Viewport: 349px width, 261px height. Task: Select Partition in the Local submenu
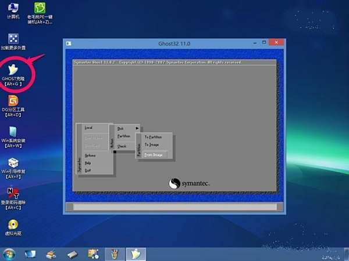pos(124,136)
